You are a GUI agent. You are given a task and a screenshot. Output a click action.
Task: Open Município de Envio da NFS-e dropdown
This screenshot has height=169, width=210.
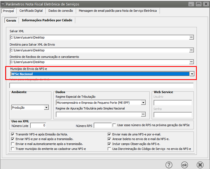pos(192,74)
